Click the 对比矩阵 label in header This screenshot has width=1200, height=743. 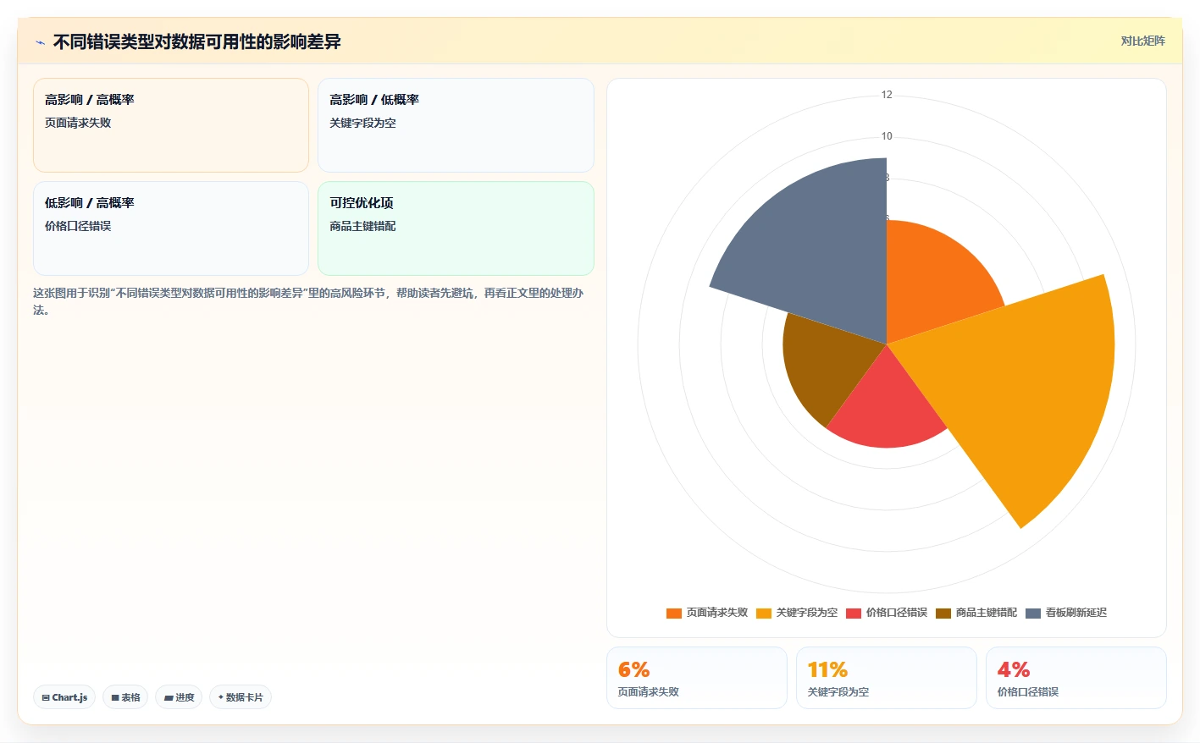point(1142,41)
